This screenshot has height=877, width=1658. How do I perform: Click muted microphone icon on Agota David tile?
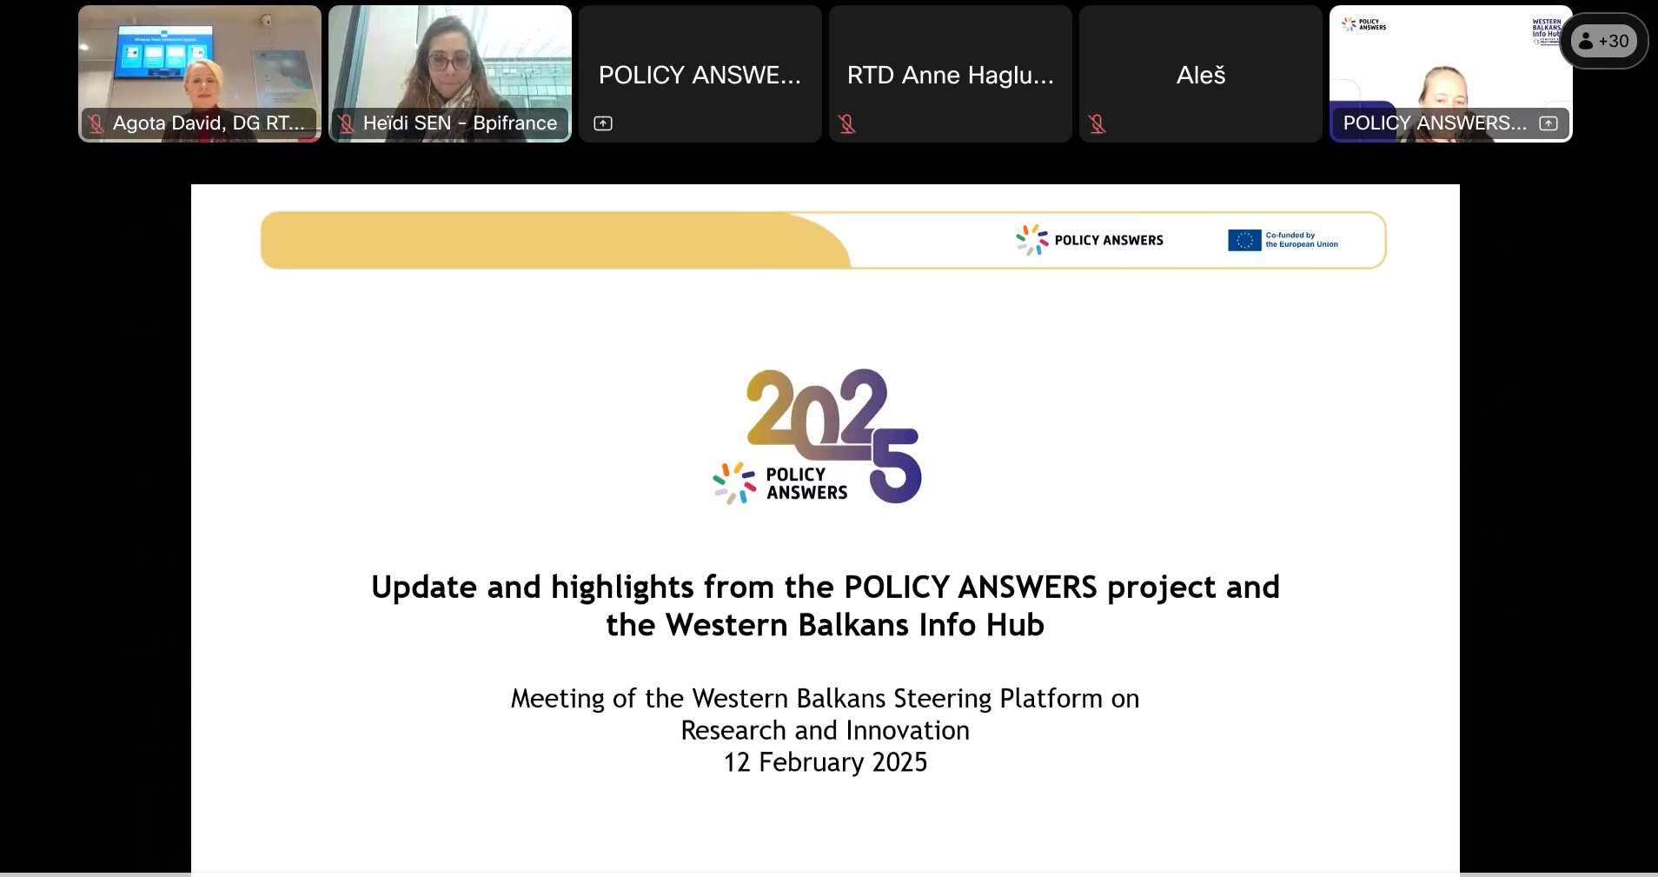[x=96, y=123]
